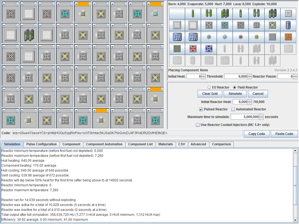Click the simulation output scrollbar down arrow
This screenshot has height=224, width=299.
pos(295,220)
